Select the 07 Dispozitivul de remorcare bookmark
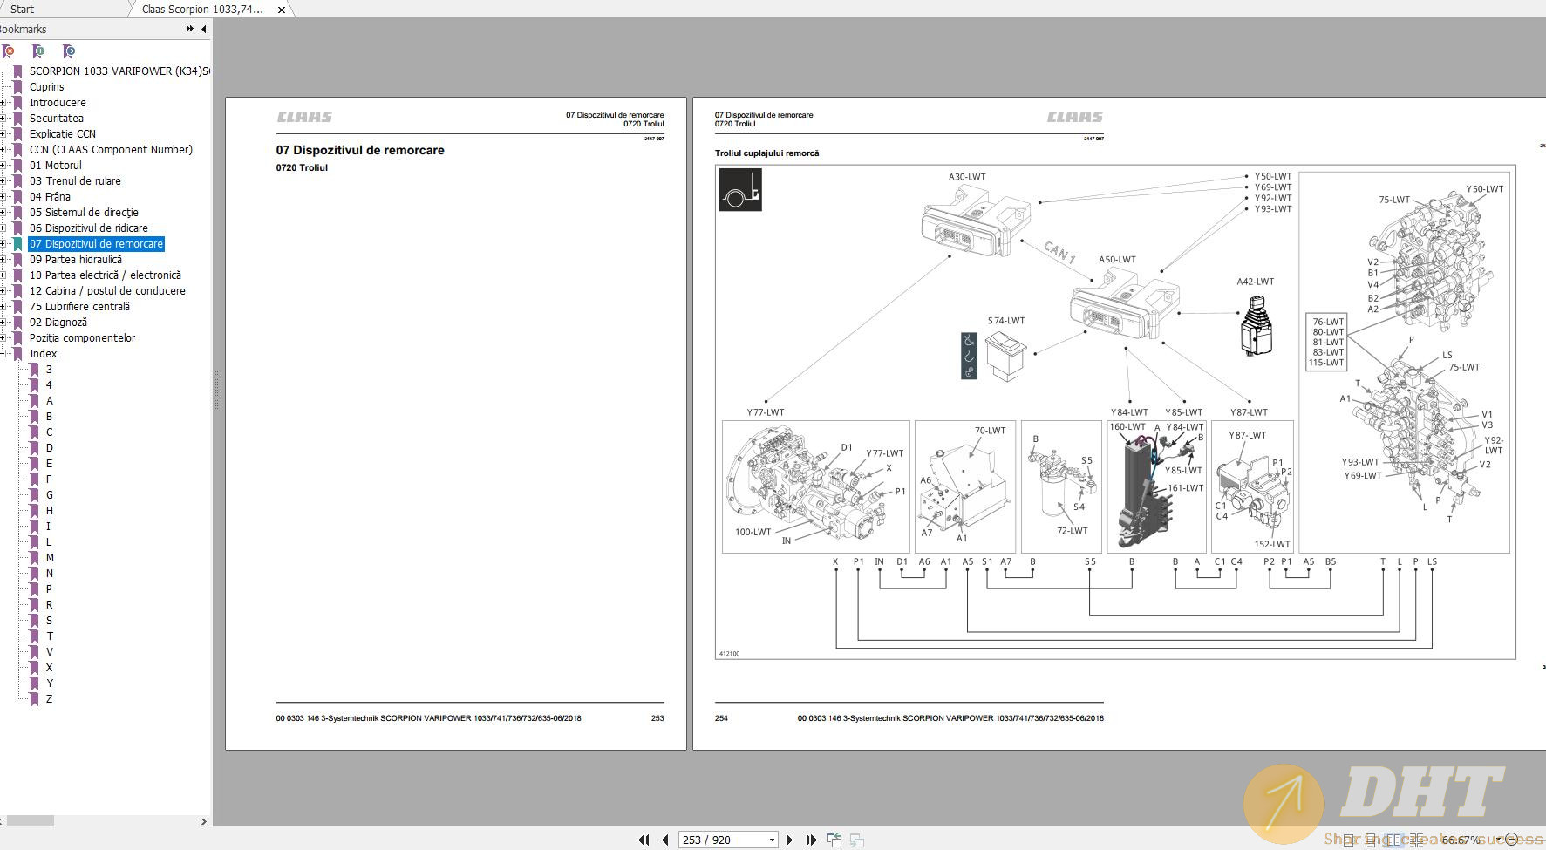 point(96,243)
